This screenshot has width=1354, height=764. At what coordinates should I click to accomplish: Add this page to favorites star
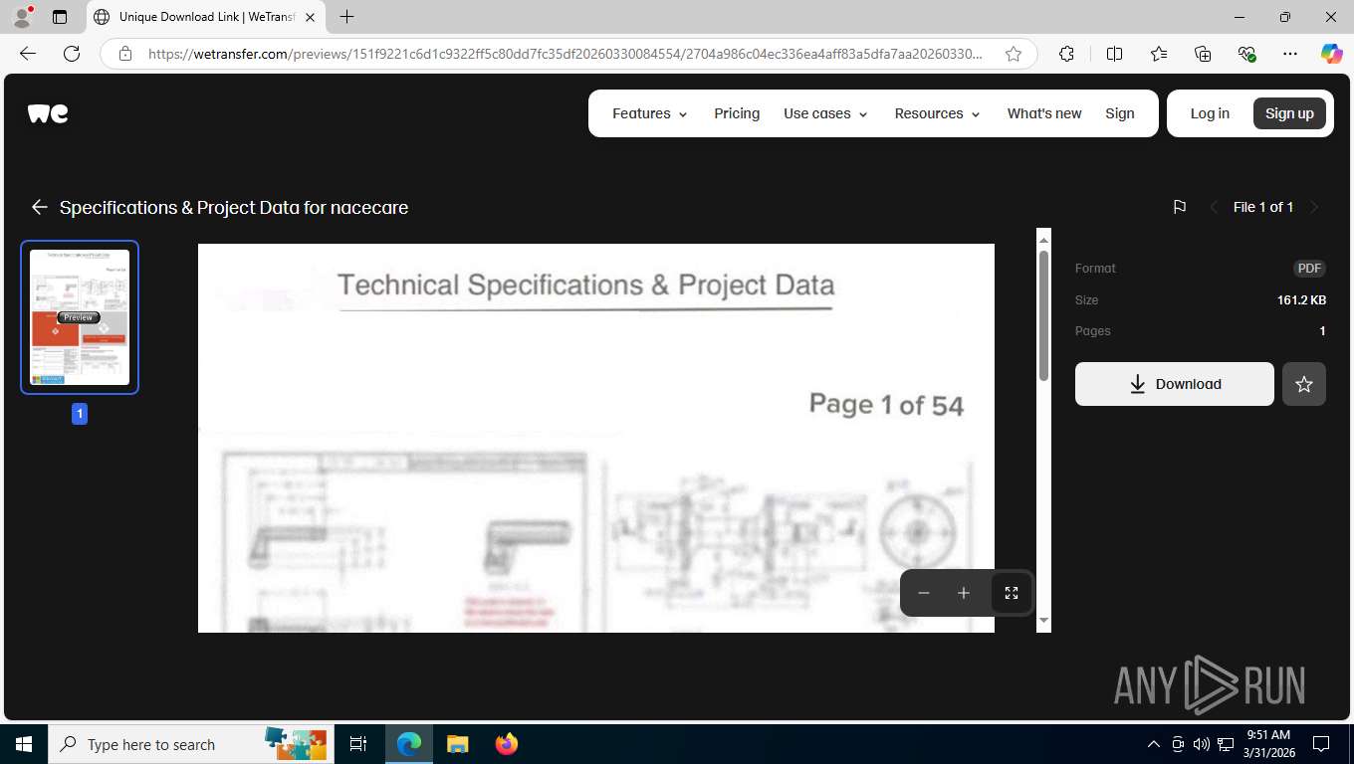(x=1014, y=54)
